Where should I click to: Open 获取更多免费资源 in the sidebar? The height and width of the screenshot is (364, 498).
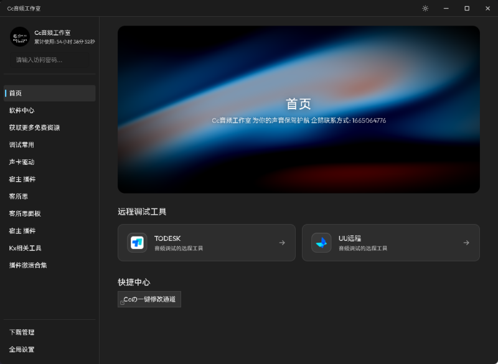click(50, 128)
